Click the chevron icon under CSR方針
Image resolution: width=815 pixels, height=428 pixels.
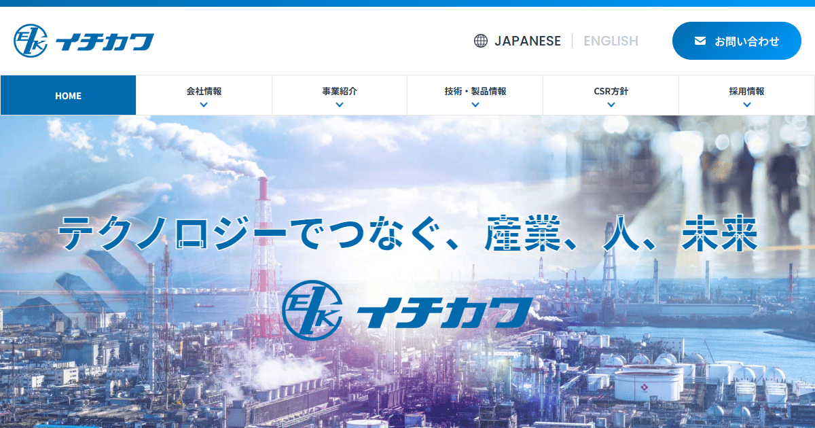[x=611, y=104]
